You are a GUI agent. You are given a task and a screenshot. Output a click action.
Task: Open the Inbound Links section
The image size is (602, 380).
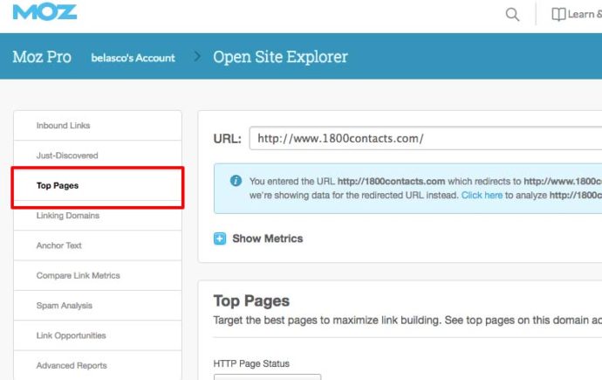98,125
